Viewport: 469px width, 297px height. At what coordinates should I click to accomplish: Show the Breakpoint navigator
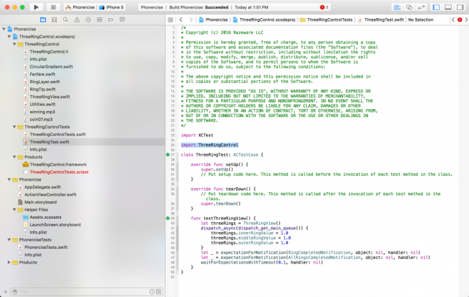111,19
